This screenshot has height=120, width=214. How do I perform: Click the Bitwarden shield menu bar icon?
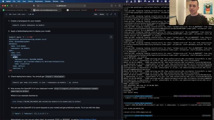click(x=153, y=1)
